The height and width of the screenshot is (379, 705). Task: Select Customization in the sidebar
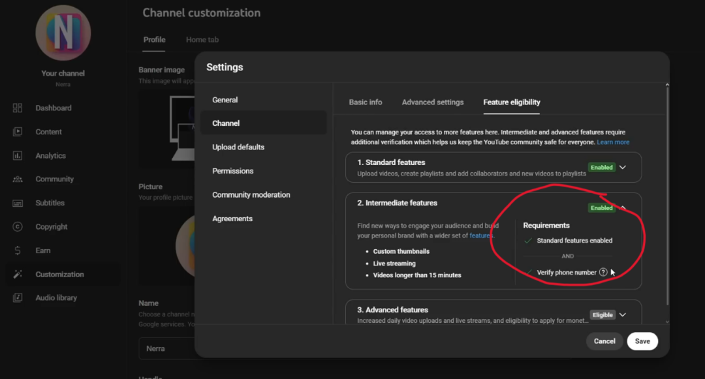pos(60,275)
